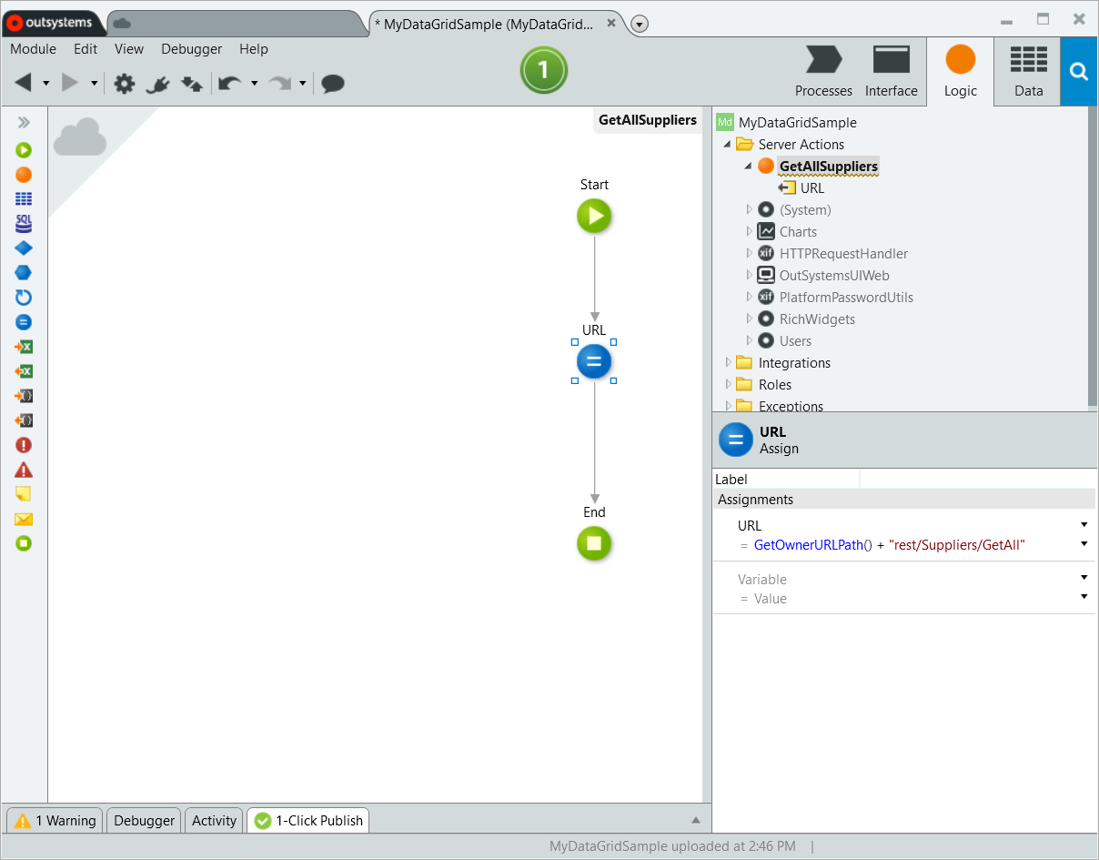1099x860 pixels.
Task: Select the Exception Handler tool
Action: click(24, 470)
